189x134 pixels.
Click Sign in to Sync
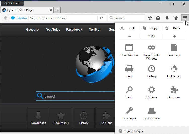[x=131, y=131]
